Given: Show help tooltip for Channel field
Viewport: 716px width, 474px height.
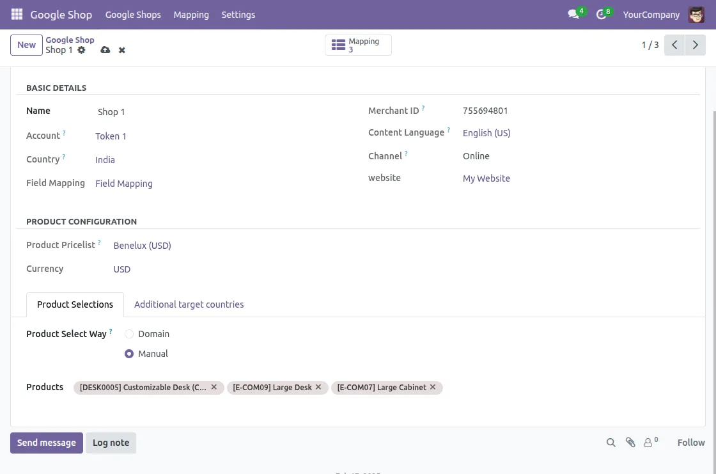Looking at the screenshot, I should [x=406, y=154].
